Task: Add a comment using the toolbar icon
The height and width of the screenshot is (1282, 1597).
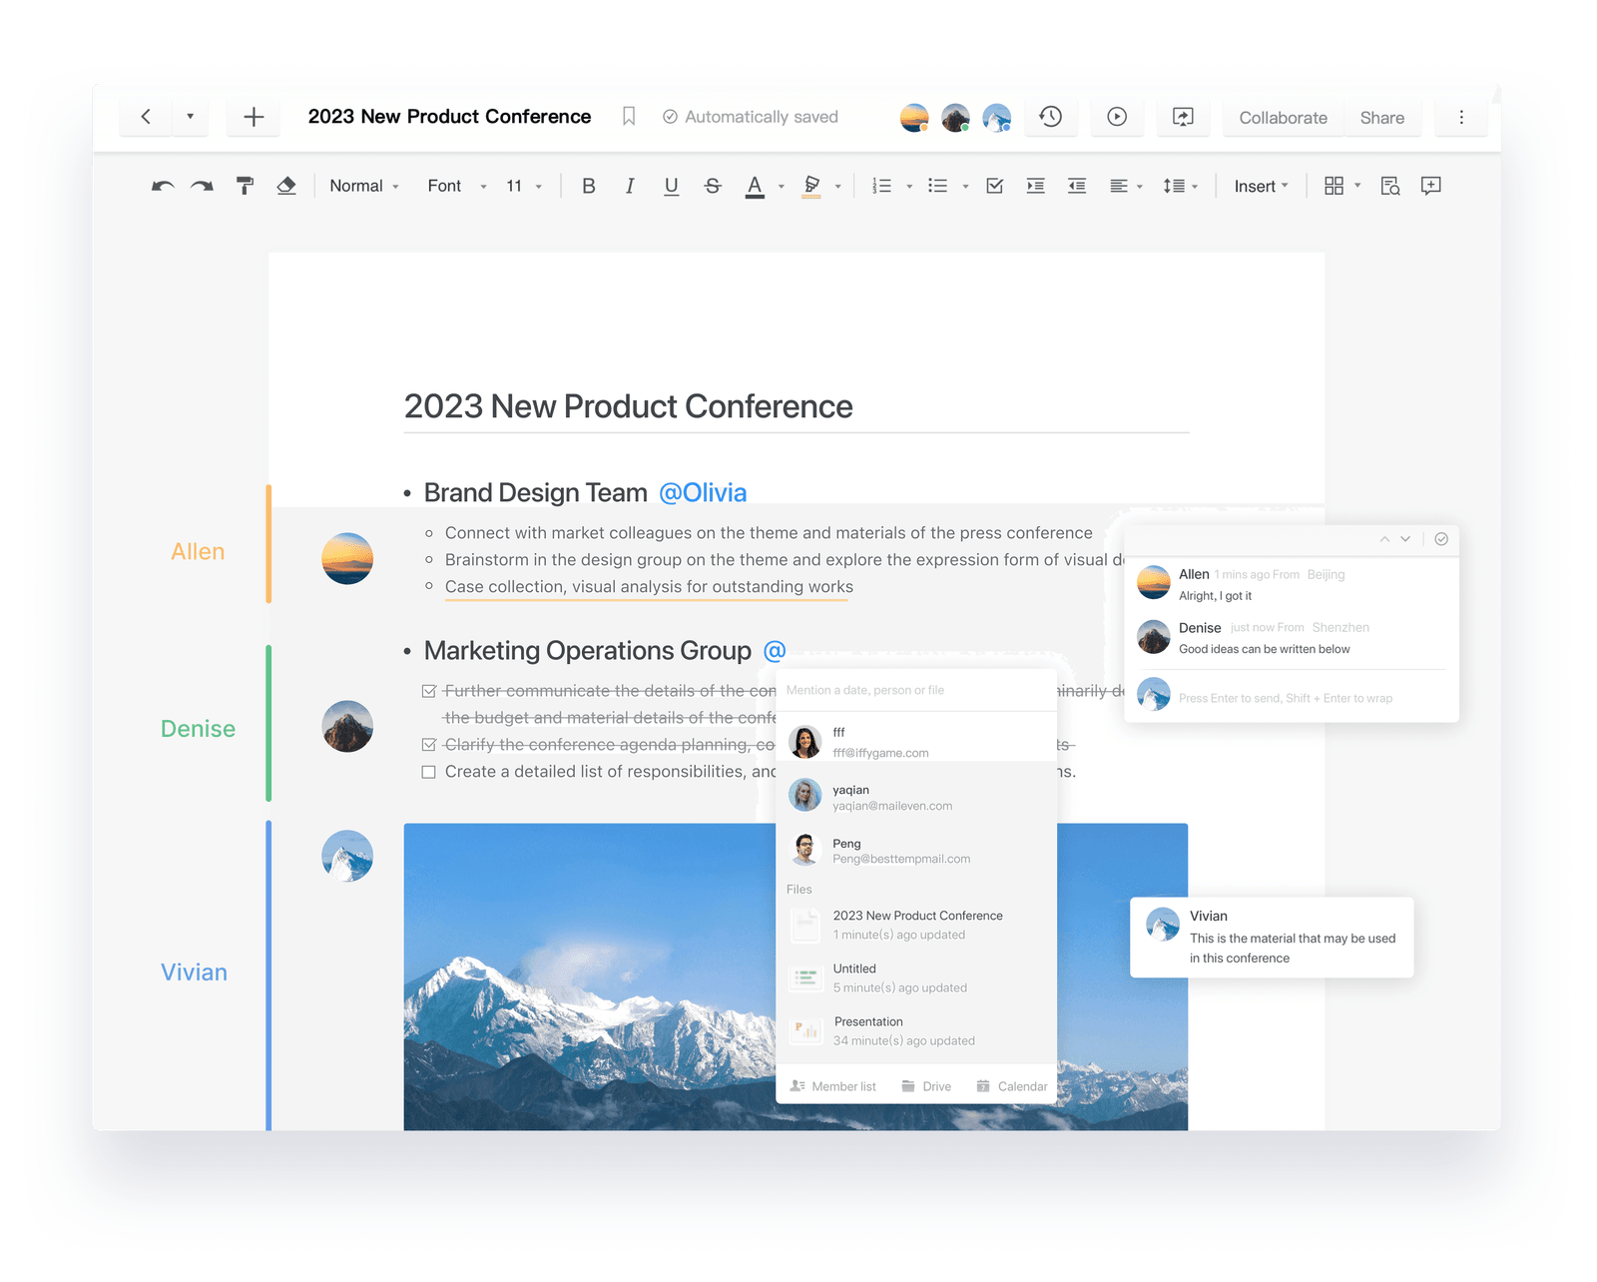Action: click(x=1430, y=186)
